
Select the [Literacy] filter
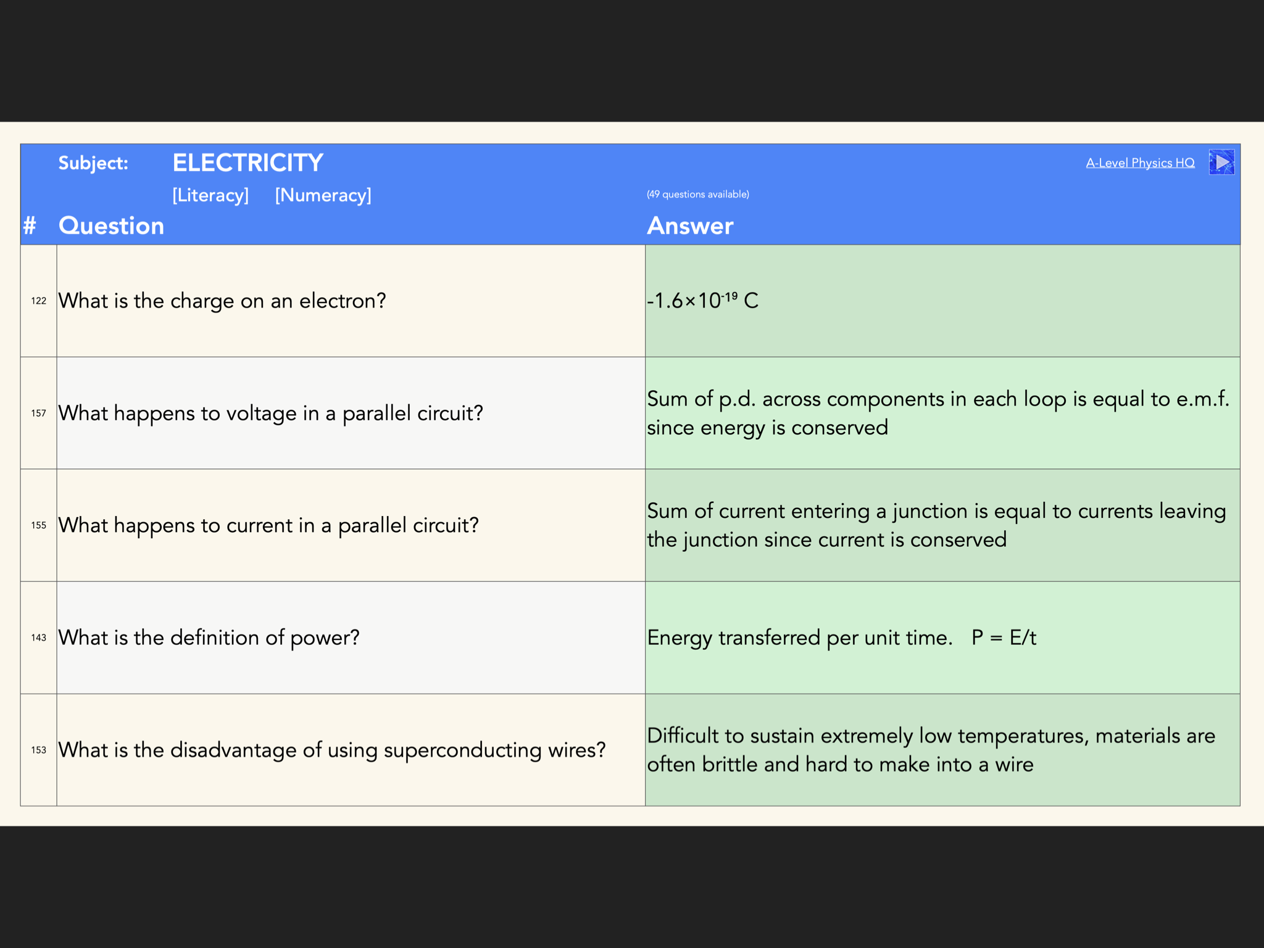210,195
